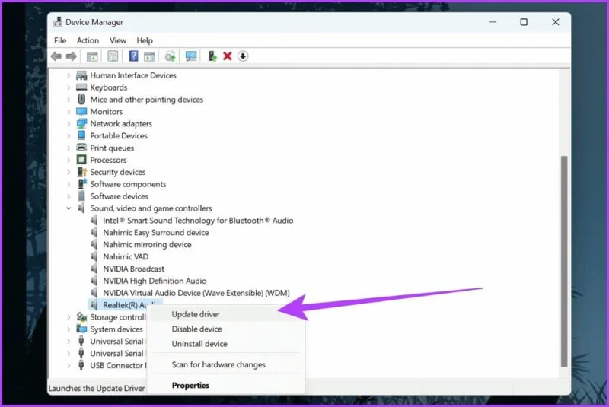The height and width of the screenshot is (407, 609).
Task: Select Nahimic Easy Surround device
Action: click(x=156, y=232)
